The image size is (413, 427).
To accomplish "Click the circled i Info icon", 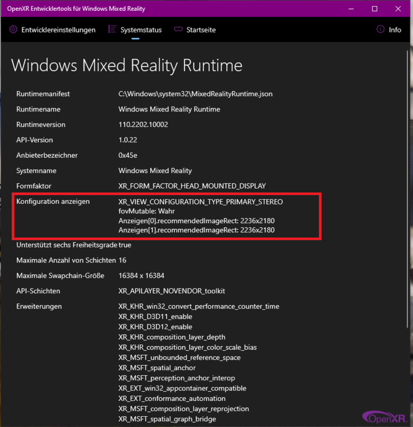I will click(x=381, y=29).
